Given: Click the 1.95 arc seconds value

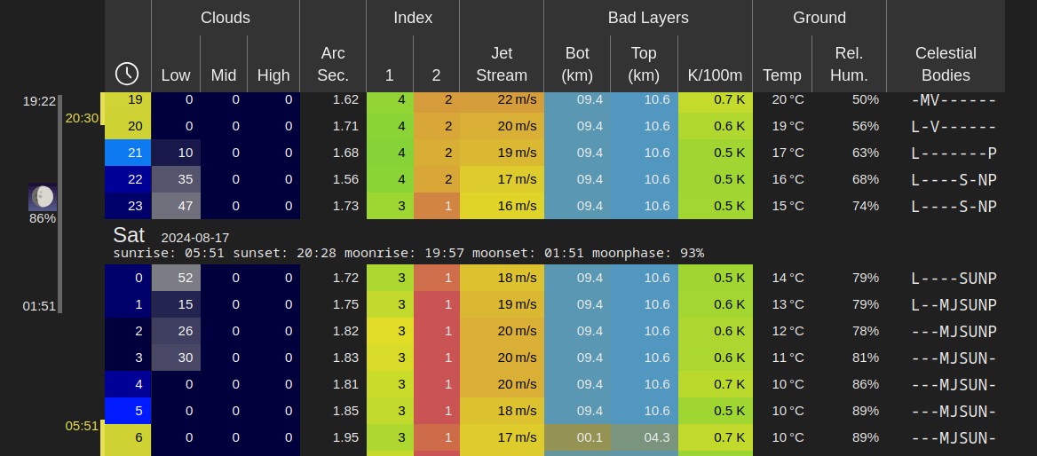Looking at the screenshot, I should coord(333,437).
